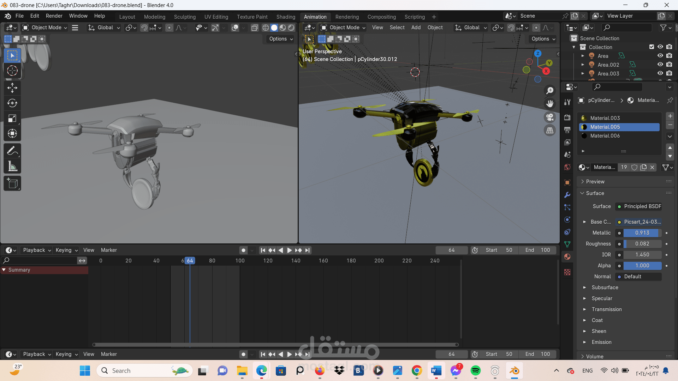The image size is (678, 381).
Task: Select Material.006 in the material list
Action: click(x=605, y=136)
